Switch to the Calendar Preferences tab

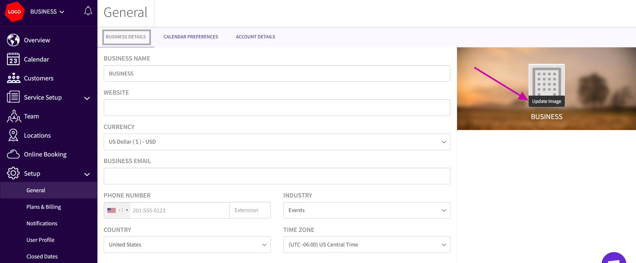[191, 37]
